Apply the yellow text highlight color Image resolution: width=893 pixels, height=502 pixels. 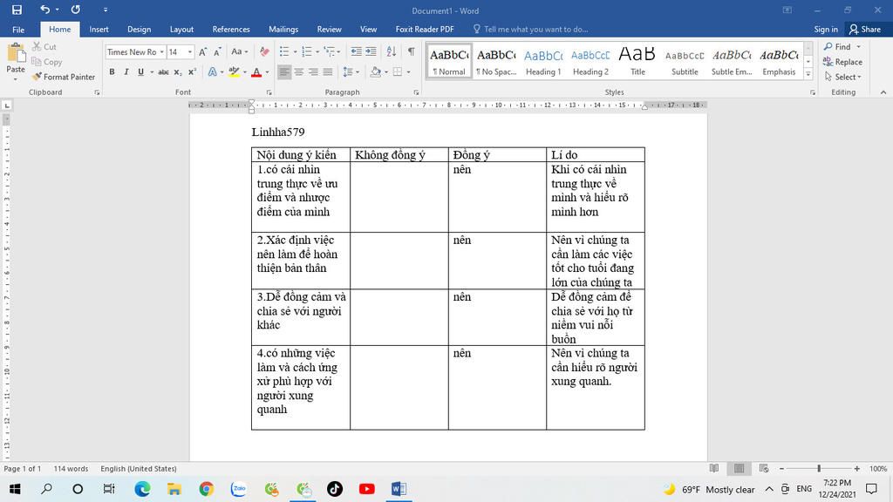234,72
